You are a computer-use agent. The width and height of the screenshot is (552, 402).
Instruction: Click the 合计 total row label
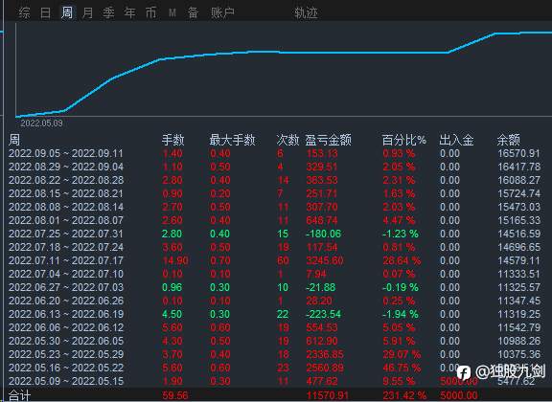pos(19,395)
